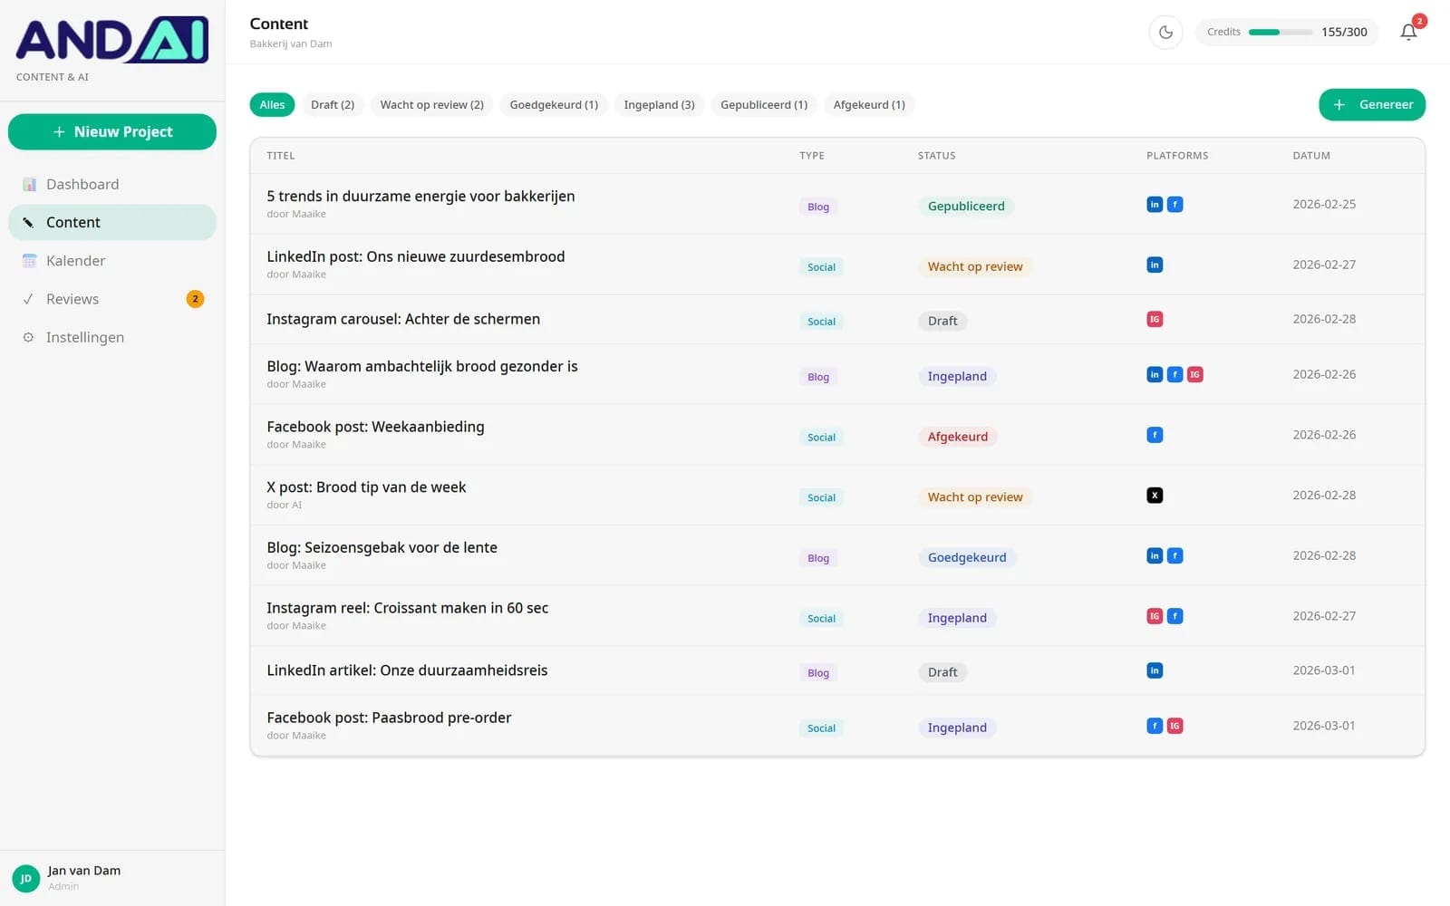Screen dimensions: 1450x906
Task: Open Dashboard in sidebar
Action: point(112,184)
